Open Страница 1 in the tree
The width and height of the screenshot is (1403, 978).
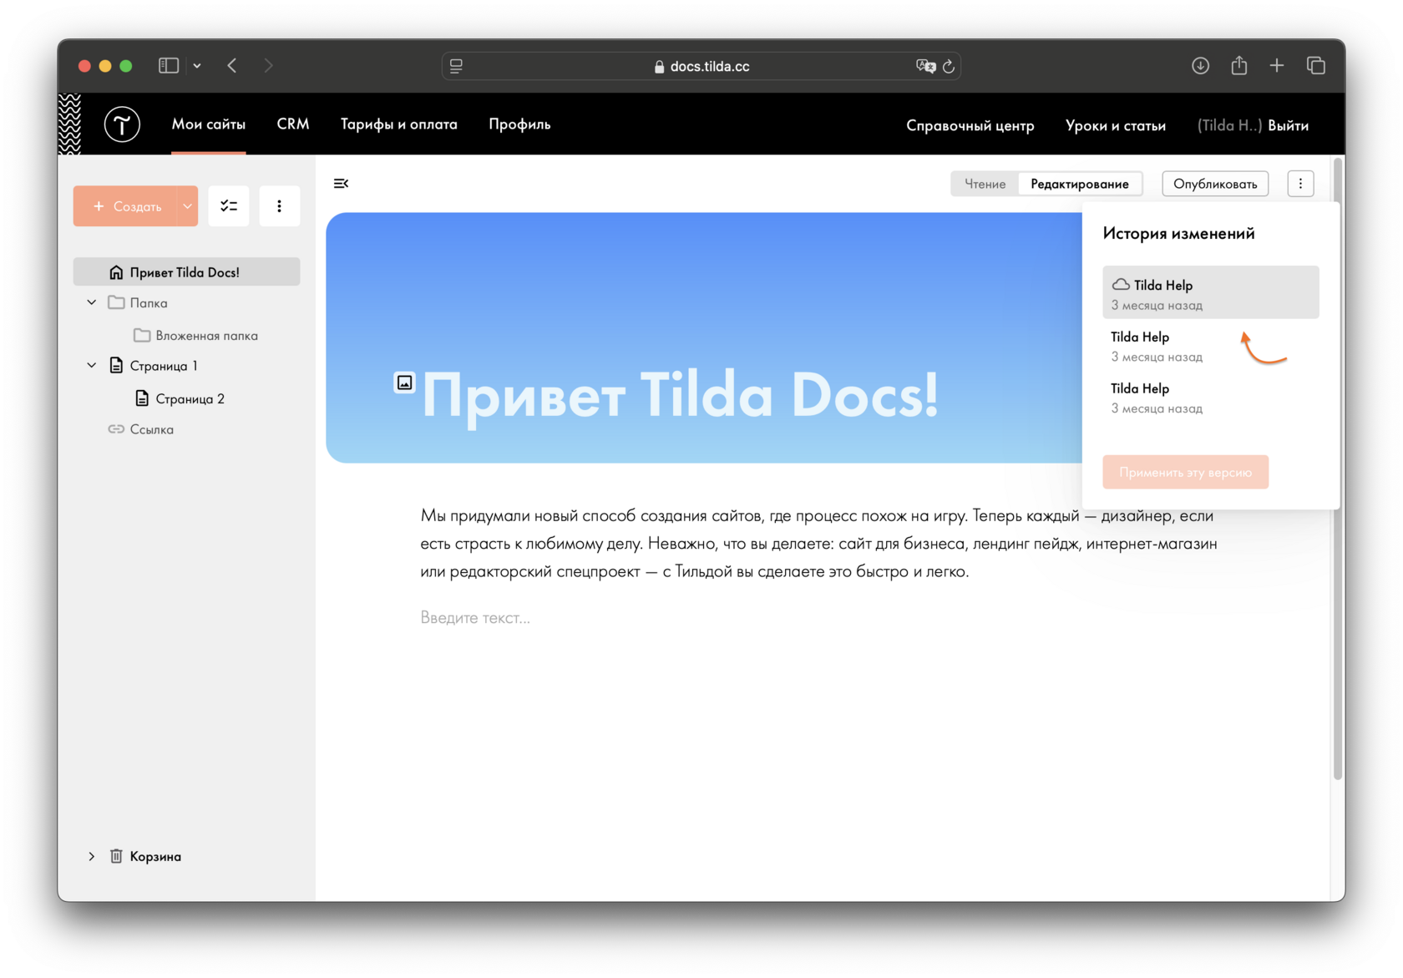click(164, 366)
